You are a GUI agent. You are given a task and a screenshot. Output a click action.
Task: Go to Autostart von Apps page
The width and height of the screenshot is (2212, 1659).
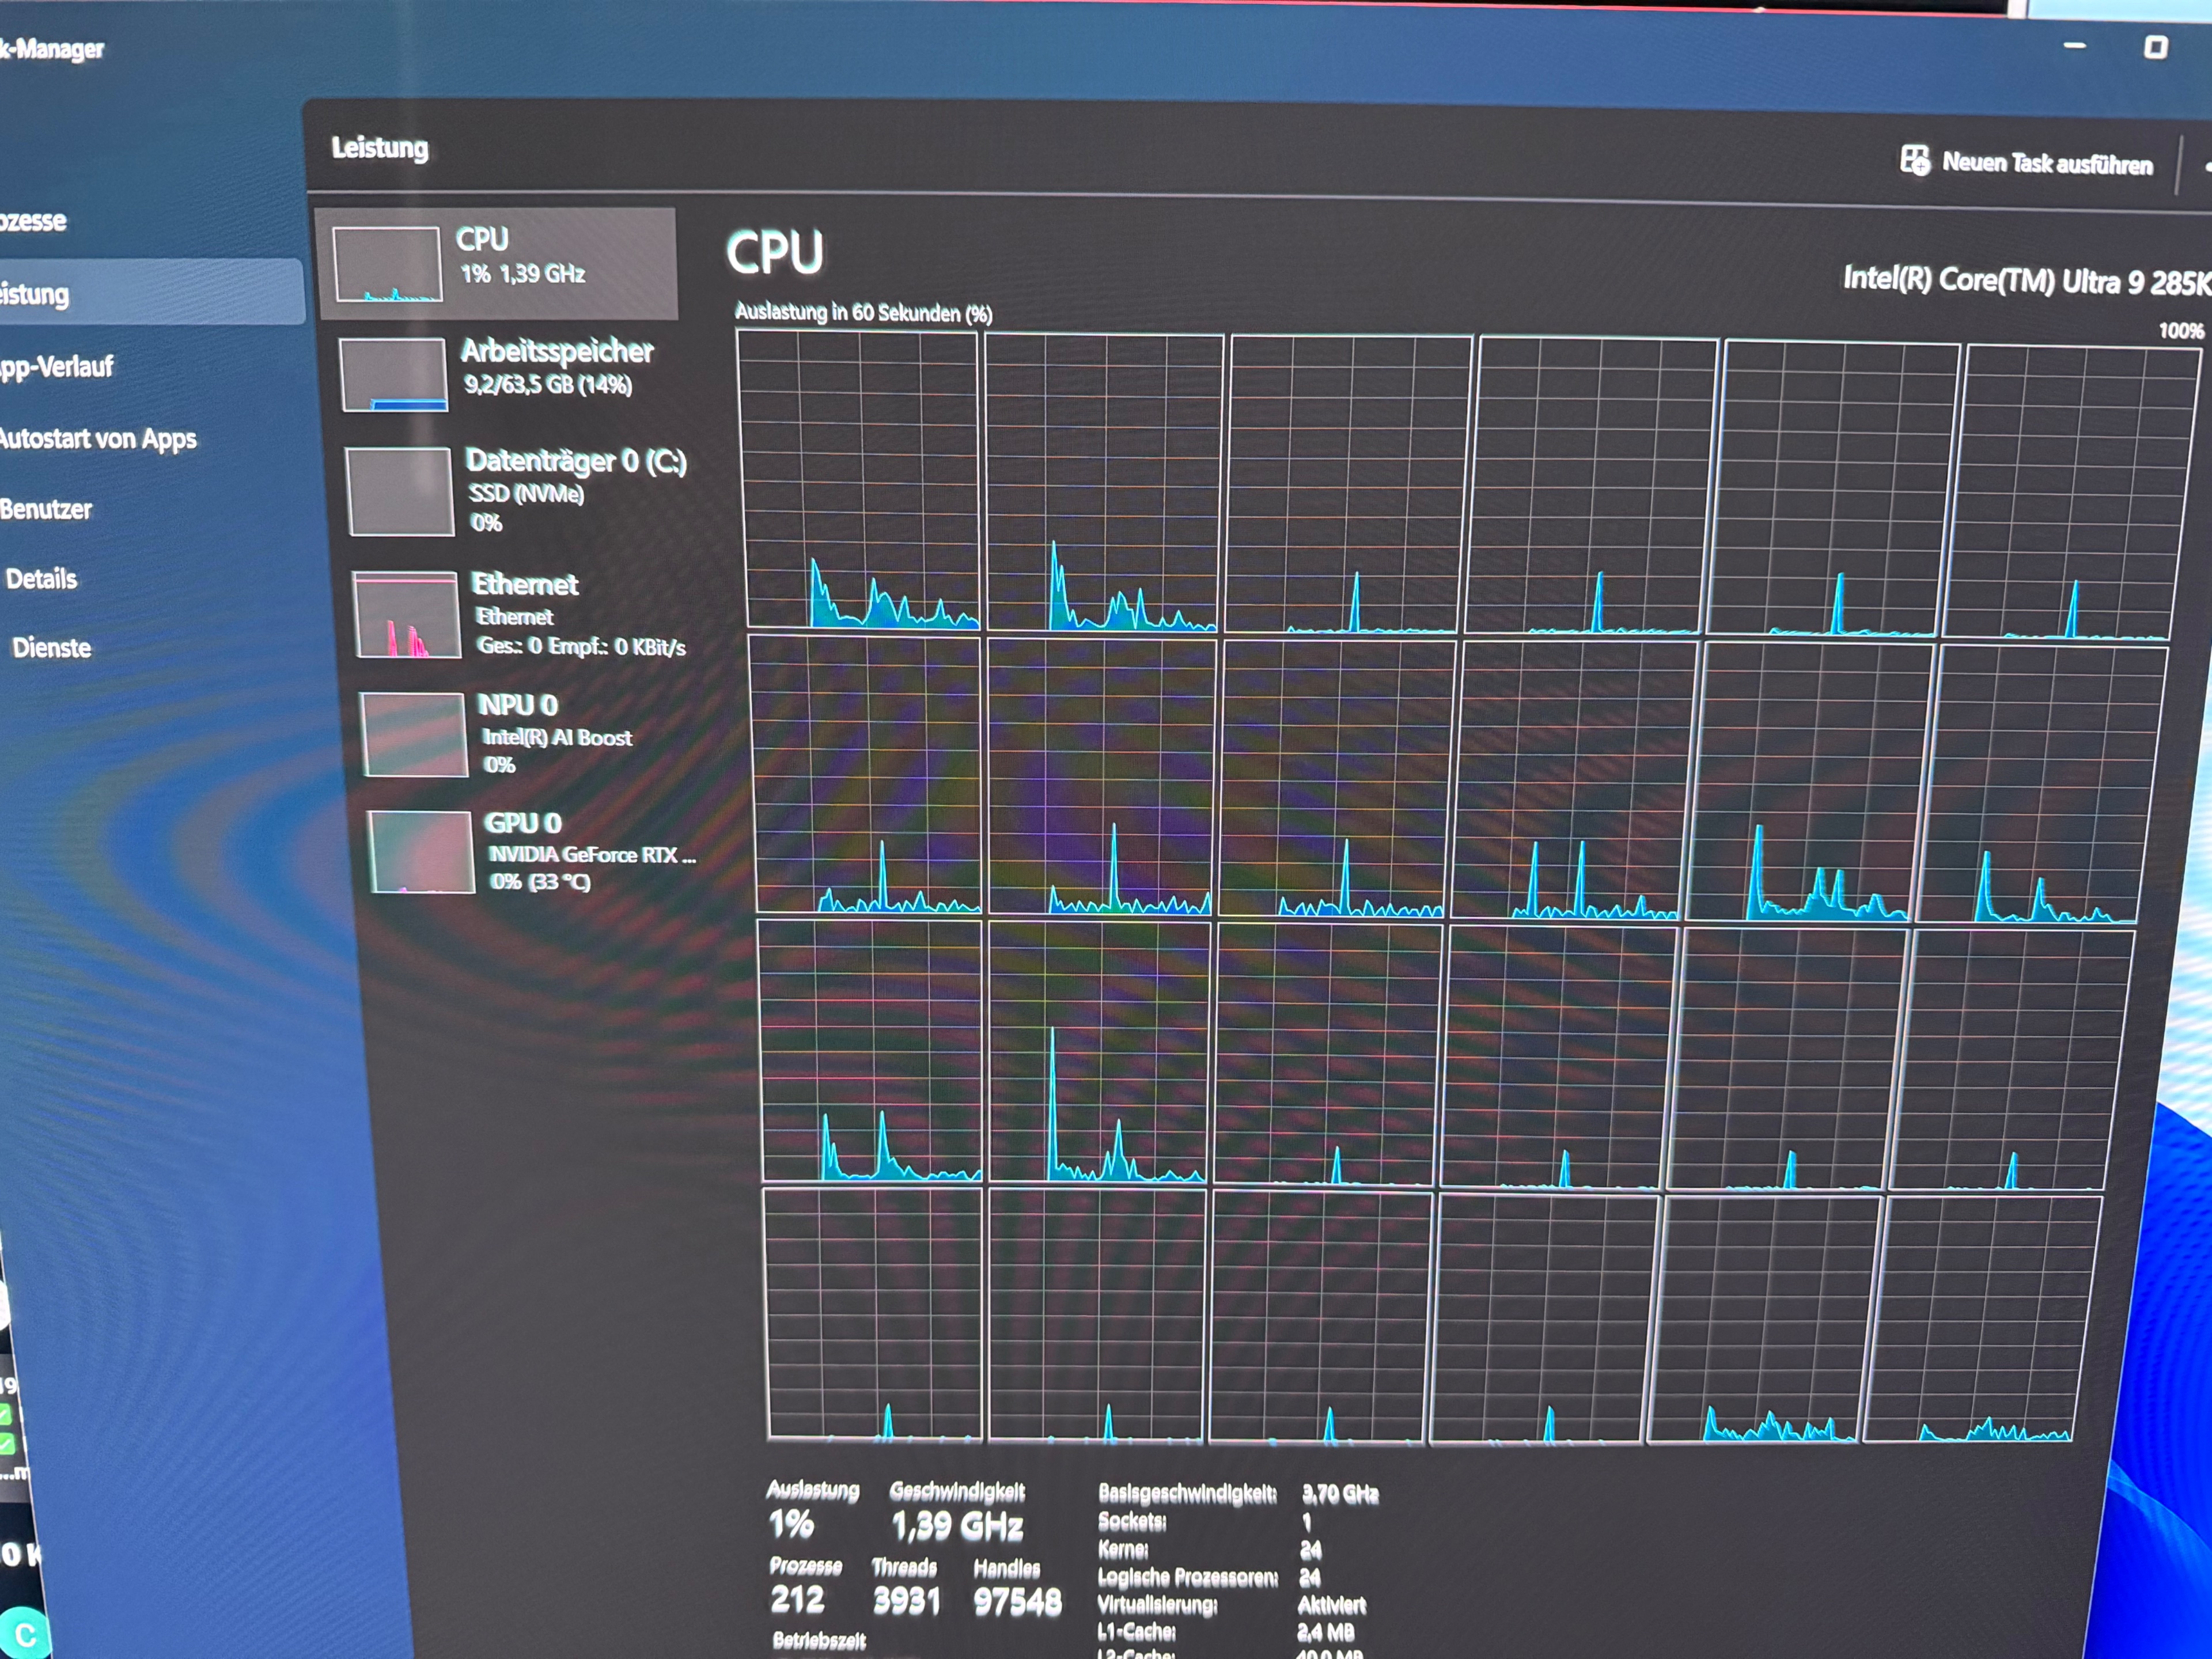pyautogui.click(x=98, y=439)
